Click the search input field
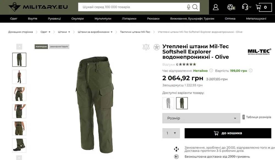 (x=133, y=7)
